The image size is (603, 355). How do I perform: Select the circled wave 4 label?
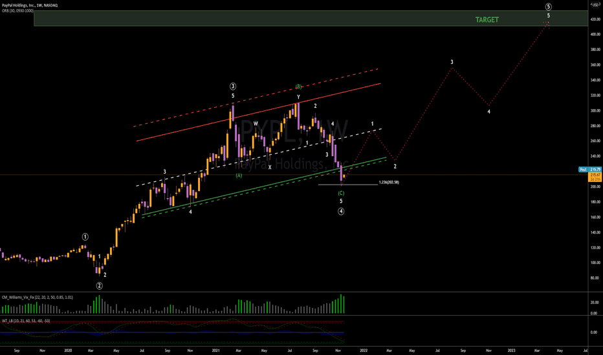click(x=341, y=212)
